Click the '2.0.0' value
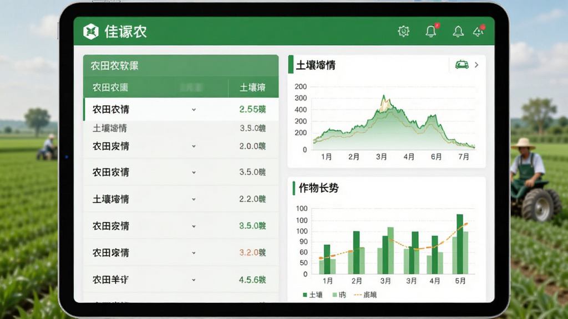The width and height of the screenshot is (568, 319). [252, 146]
